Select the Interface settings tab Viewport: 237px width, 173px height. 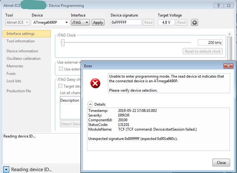click(x=27, y=34)
